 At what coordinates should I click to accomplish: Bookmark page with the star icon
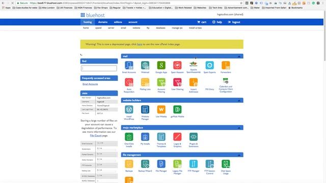(241, 3)
